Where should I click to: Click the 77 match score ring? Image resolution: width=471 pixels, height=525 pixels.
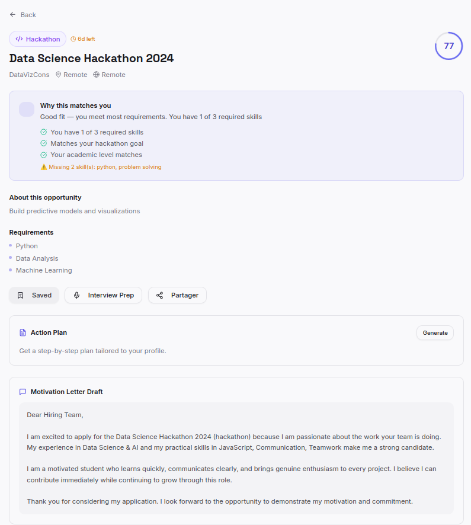click(x=448, y=46)
